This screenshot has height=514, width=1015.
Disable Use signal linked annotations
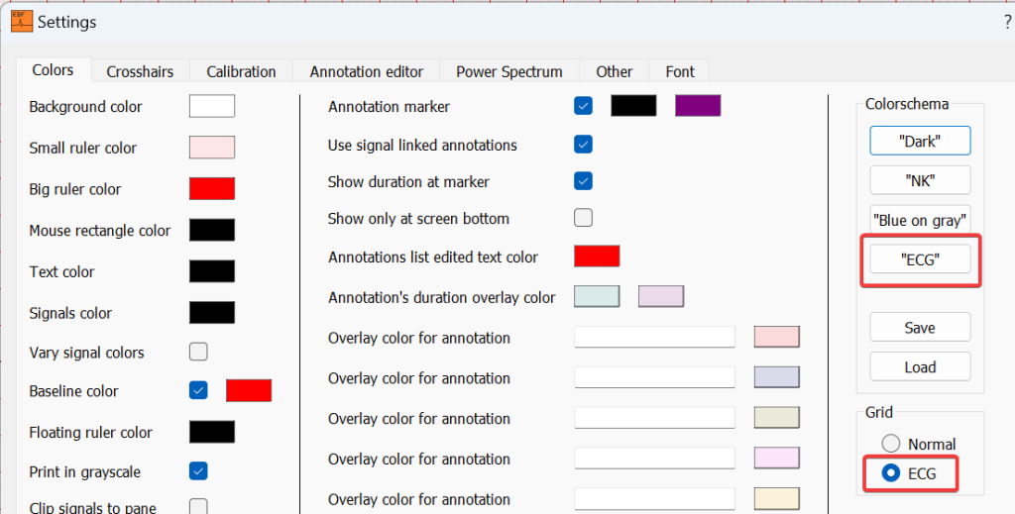pos(584,145)
